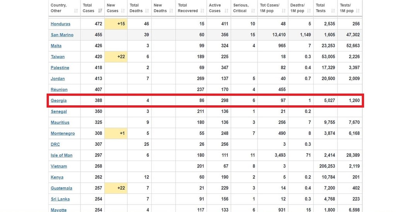
Task: Click Guatemala's +22 new cases cell
Action: point(116,188)
